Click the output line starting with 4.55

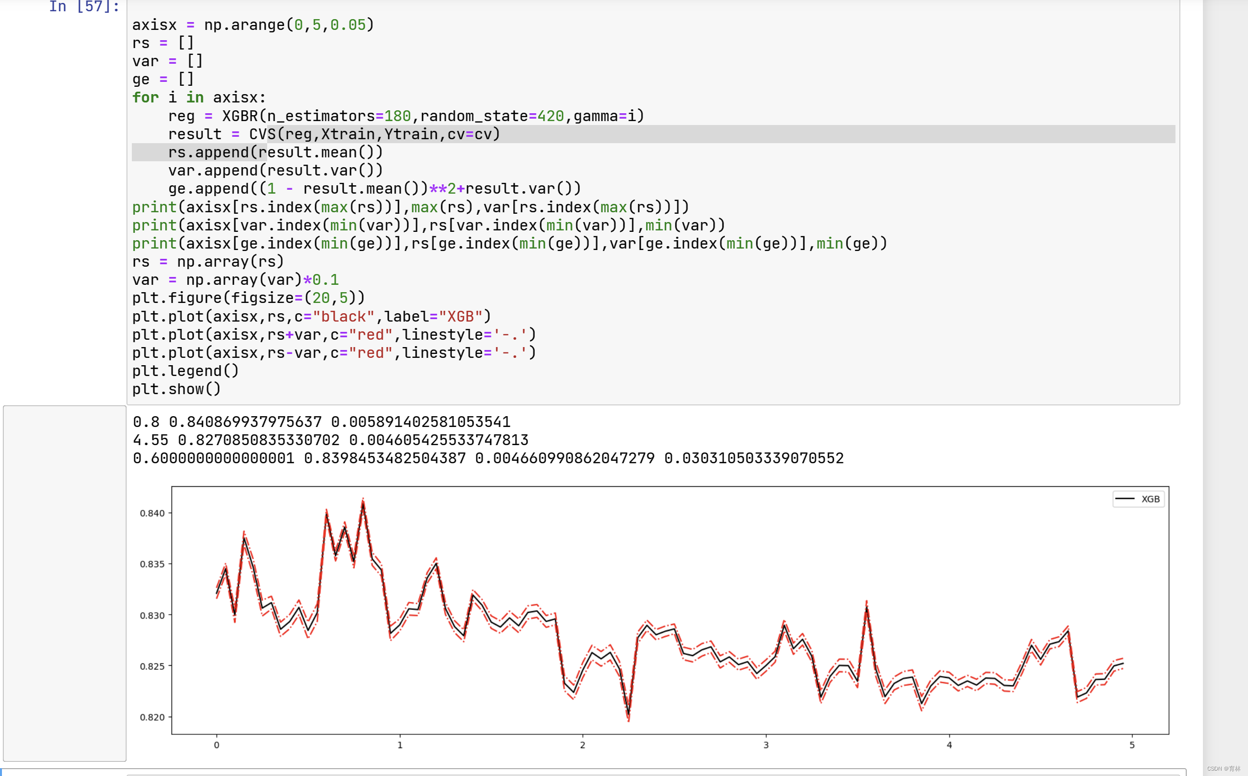point(330,440)
